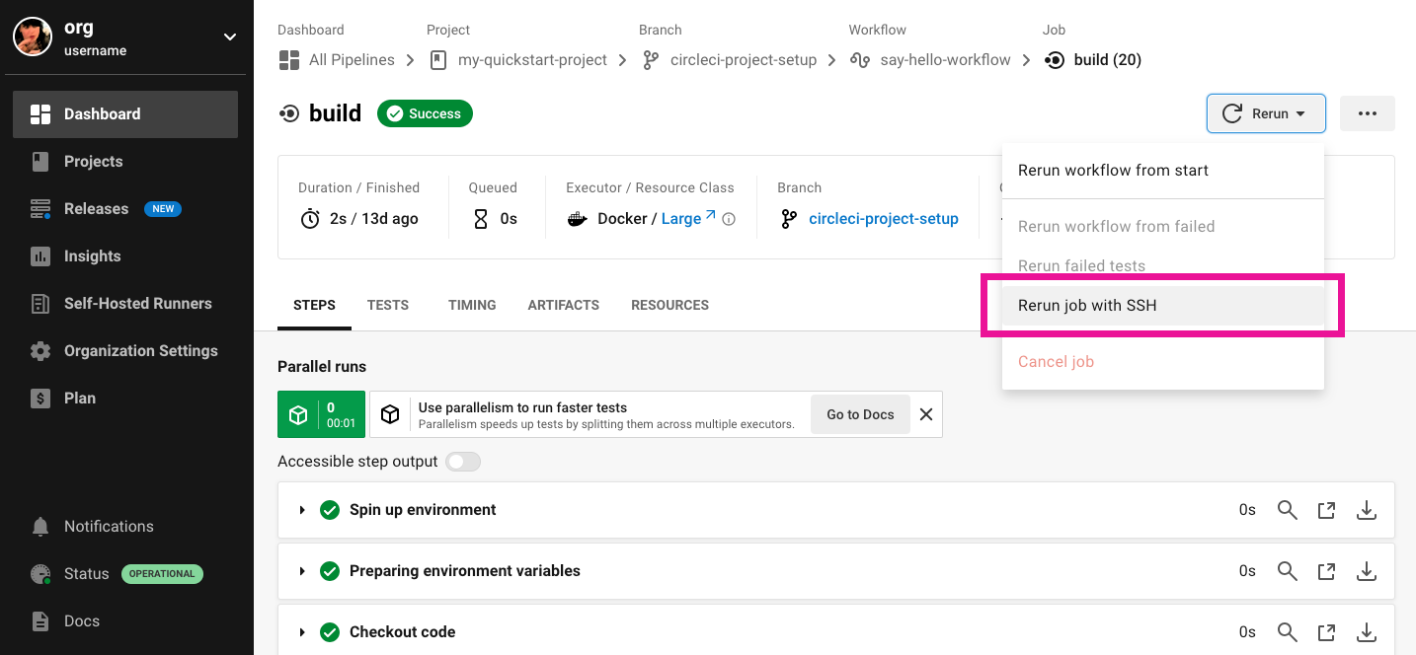Download Preparing environment variables output
Viewport: 1416px width, 655px height.
point(1367,571)
